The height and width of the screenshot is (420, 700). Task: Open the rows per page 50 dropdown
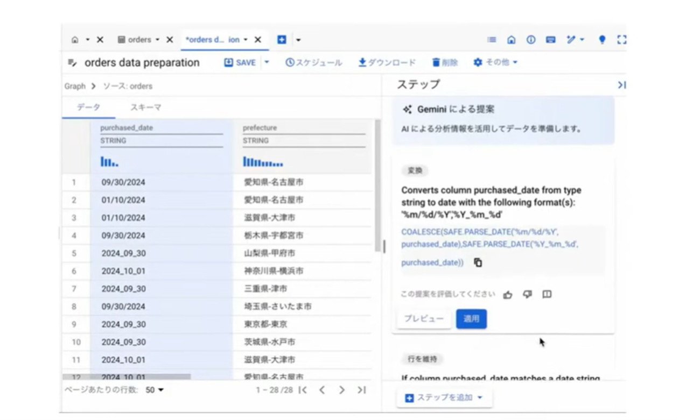click(155, 390)
